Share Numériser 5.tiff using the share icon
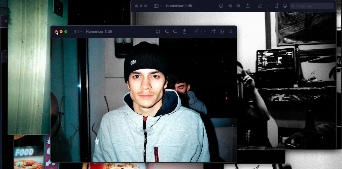Image resolution: width=342 pixels, height=169 pixels. [184, 32]
